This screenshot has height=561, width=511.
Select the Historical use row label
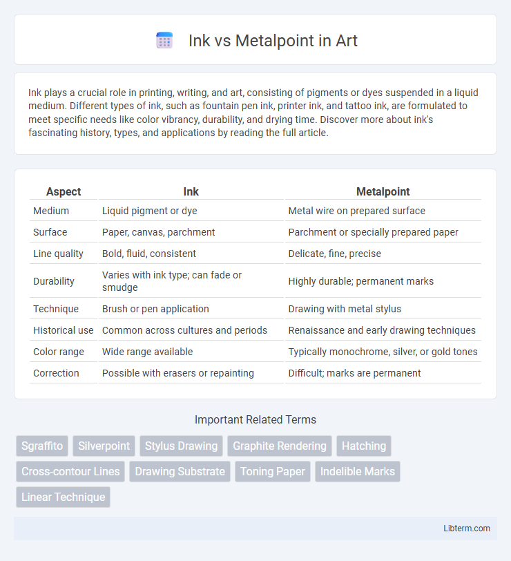pos(64,330)
